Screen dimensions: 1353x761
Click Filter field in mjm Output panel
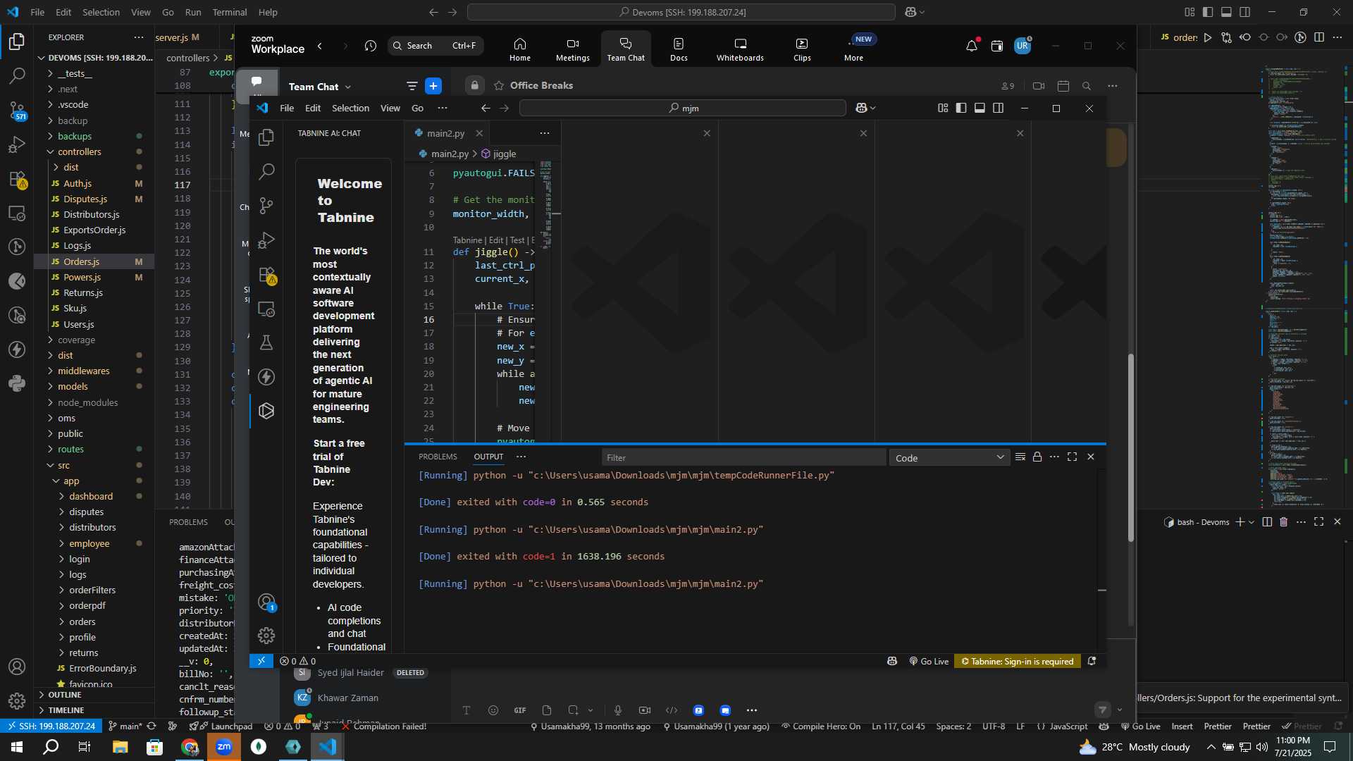point(743,457)
